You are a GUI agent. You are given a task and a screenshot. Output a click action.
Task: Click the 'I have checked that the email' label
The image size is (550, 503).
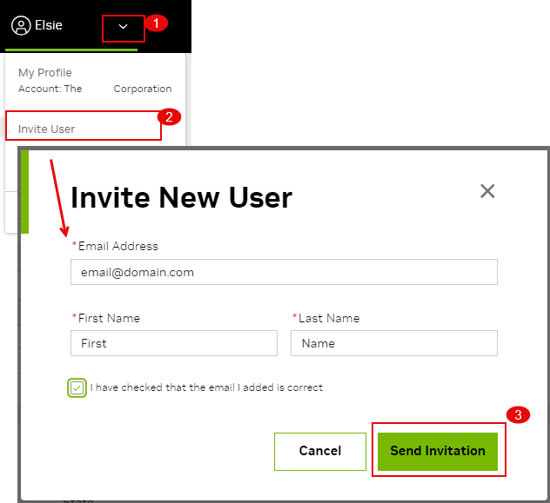click(206, 387)
